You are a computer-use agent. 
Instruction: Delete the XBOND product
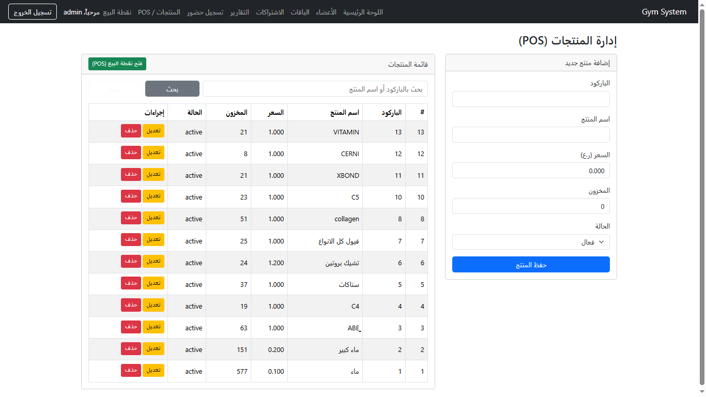click(x=131, y=175)
